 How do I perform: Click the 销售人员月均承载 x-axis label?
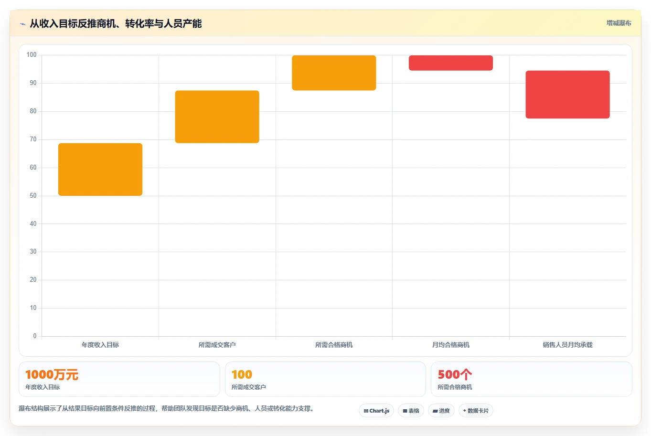[x=567, y=345]
